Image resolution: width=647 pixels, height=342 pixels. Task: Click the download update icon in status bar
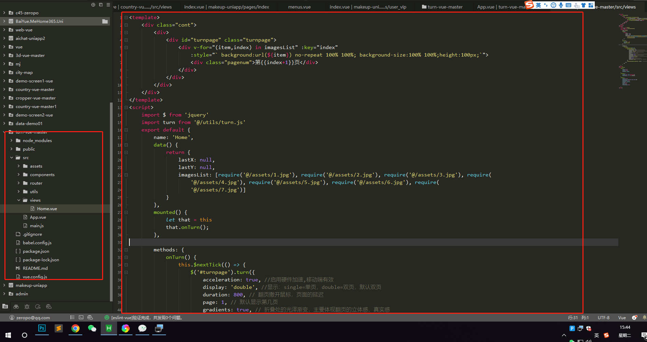[634, 317]
